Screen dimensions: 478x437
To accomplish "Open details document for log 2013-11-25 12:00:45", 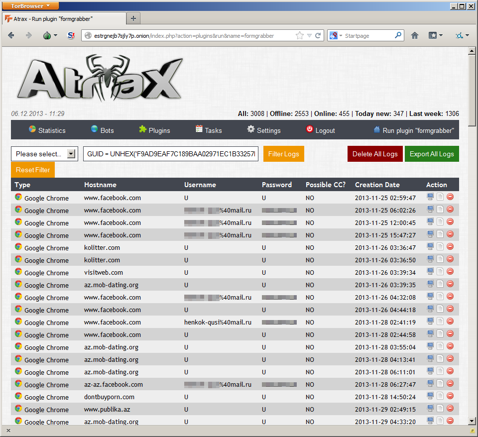I will tap(440, 221).
